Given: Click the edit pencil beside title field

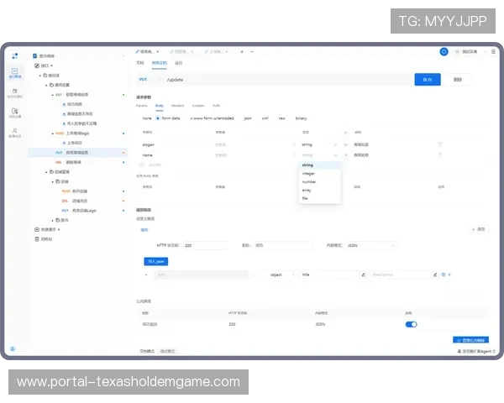Looking at the screenshot, I should pyautogui.click(x=363, y=275).
